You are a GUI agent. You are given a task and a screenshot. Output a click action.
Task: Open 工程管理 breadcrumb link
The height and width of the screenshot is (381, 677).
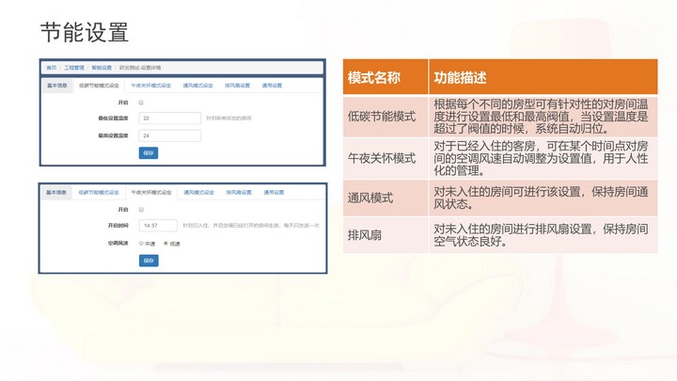73,68
